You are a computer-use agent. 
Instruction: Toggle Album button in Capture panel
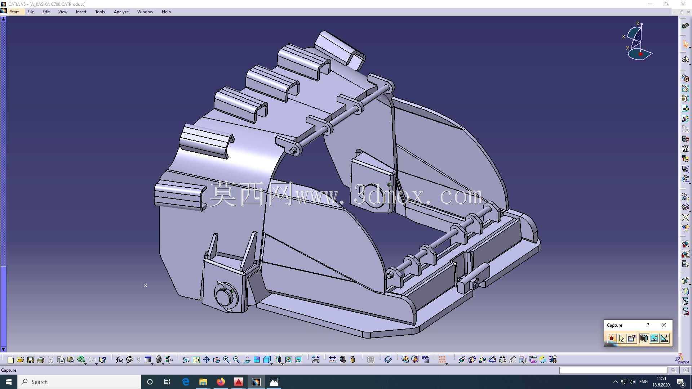[x=644, y=338]
